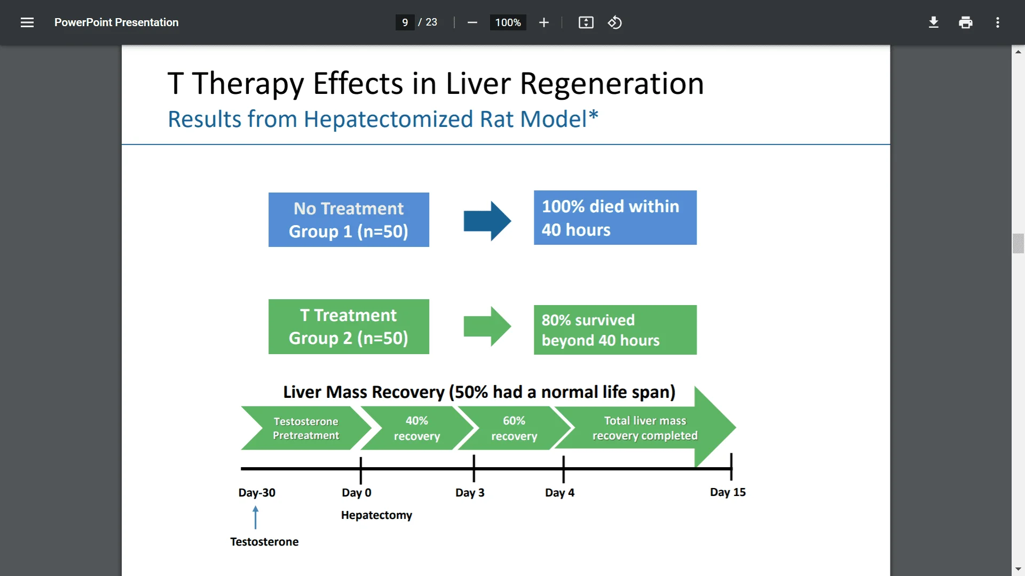The width and height of the screenshot is (1025, 576).
Task: Open the sidebar hamburger menu
Action: tap(27, 22)
